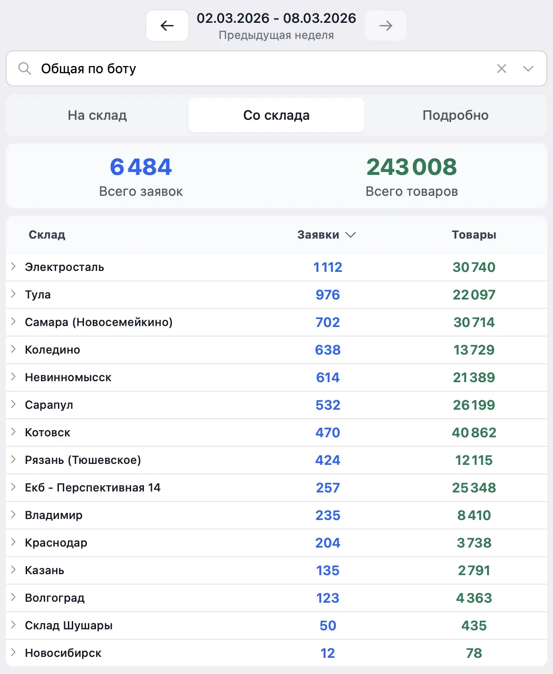Open the bot selector dropdown arrow
The width and height of the screenshot is (553, 674).
click(528, 68)
